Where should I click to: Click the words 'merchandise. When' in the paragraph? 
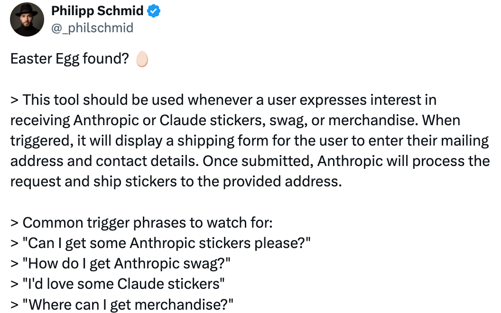pos(394,120)
